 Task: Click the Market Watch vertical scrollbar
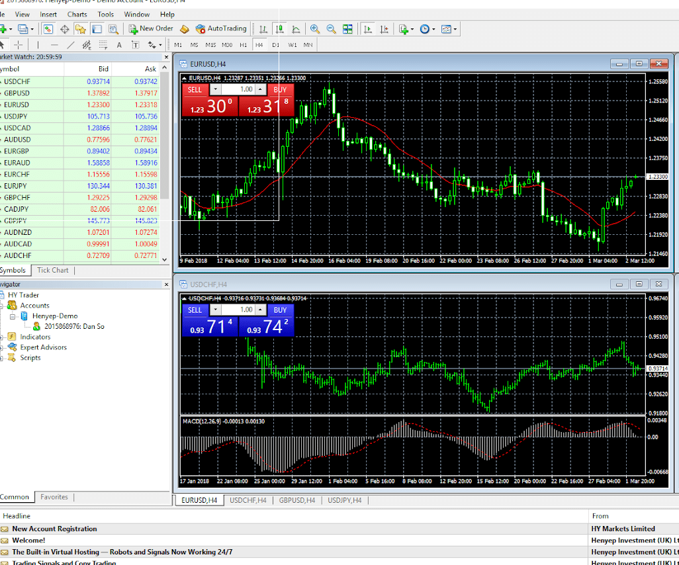165,136
